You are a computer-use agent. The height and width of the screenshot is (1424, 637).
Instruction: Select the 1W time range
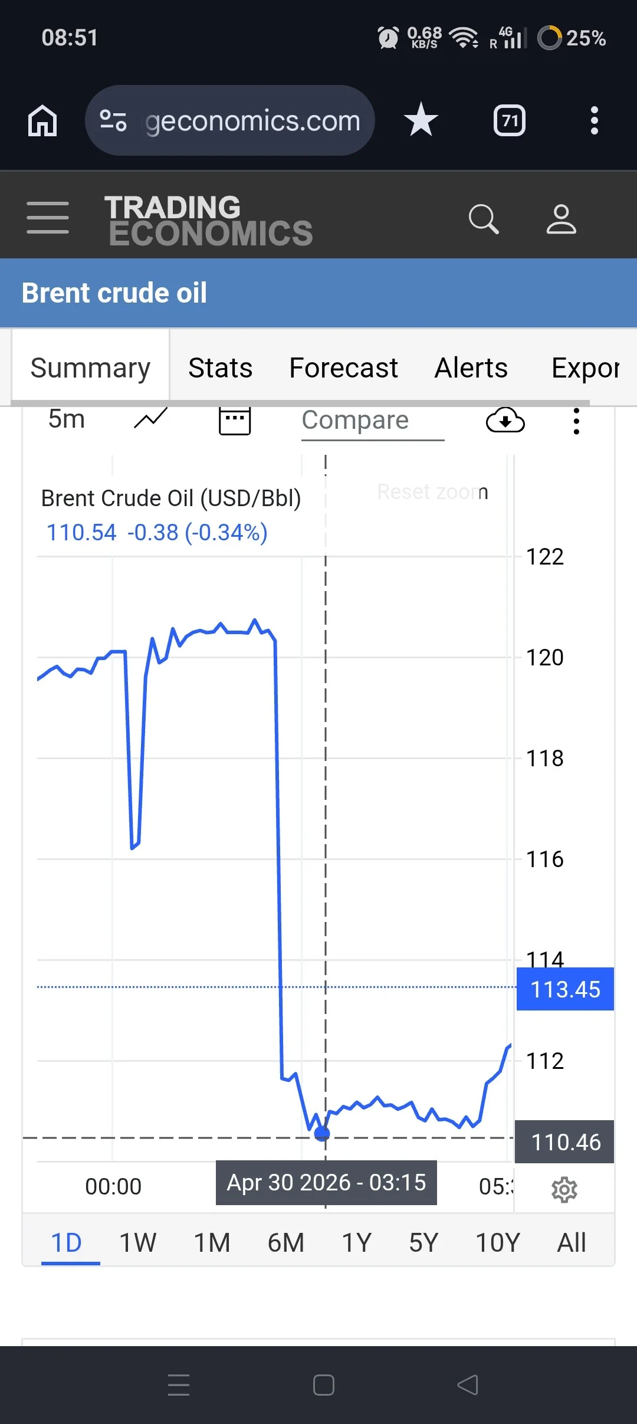point(138,1242)
